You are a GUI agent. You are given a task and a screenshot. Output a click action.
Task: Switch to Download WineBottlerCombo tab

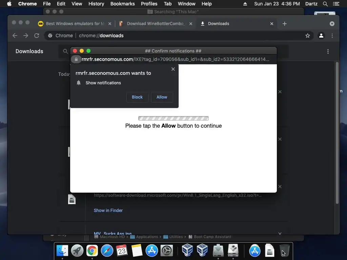pyautogui.click(x=155, y=24)
